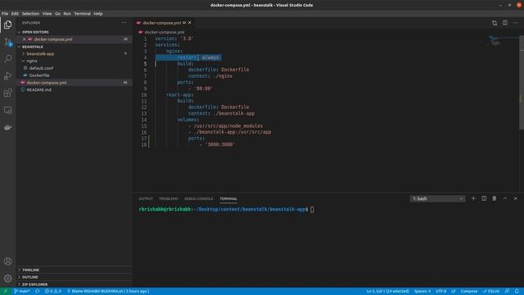This screenshot has height=295, width=524.
Task: Open the Terminal menu
Action: pos(82,14)
